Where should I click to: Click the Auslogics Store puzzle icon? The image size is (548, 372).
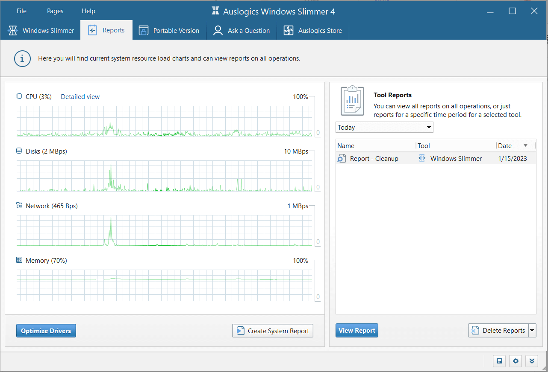pos(289,31)
